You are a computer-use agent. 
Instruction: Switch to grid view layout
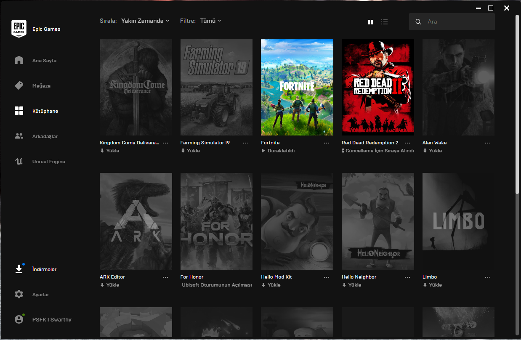370,22
